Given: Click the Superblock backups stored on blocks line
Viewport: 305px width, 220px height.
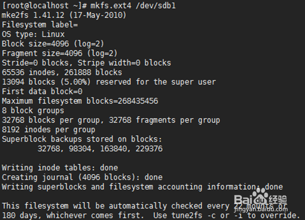Looking at the screenshot, I should click(82, 139).
